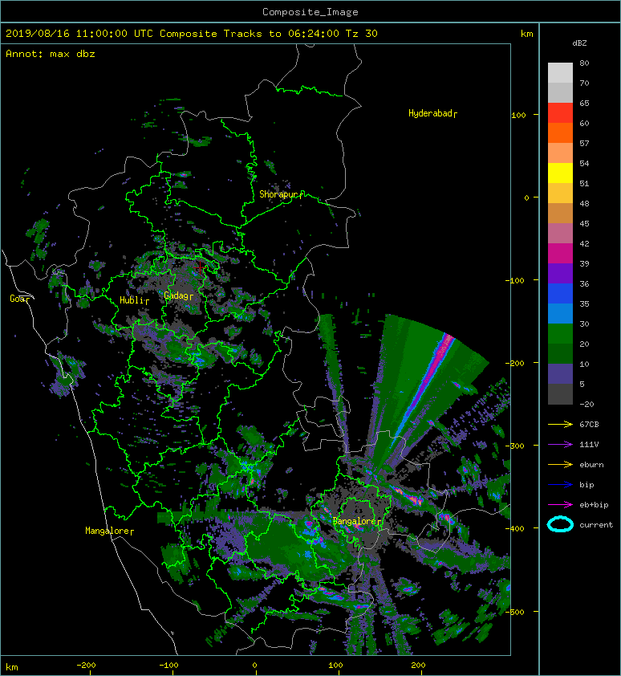Pick the gold swatch just below yellow

[x=560, y=193]
